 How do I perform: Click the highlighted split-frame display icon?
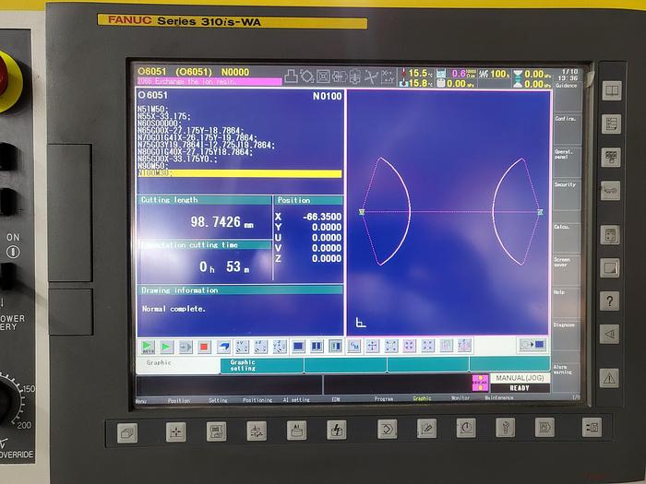click(336, 347)
